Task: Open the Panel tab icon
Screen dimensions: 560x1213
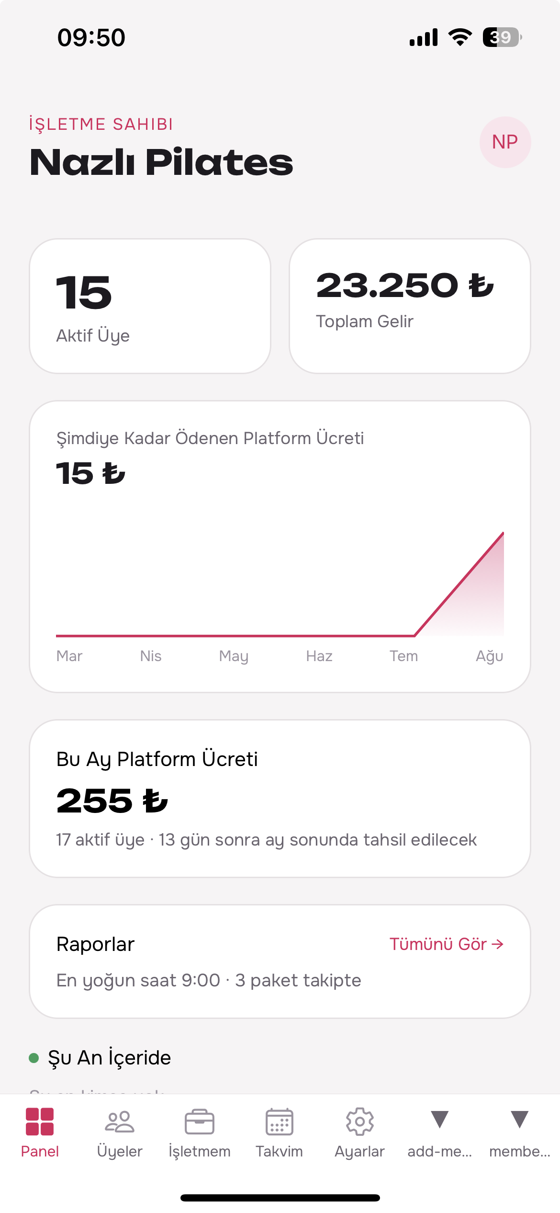Action: (x=40, y=1121)
